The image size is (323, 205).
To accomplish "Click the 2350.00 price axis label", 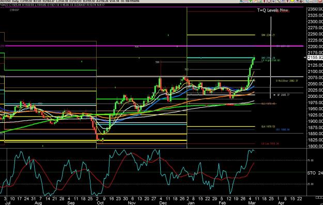I will [x=315, y=9].
